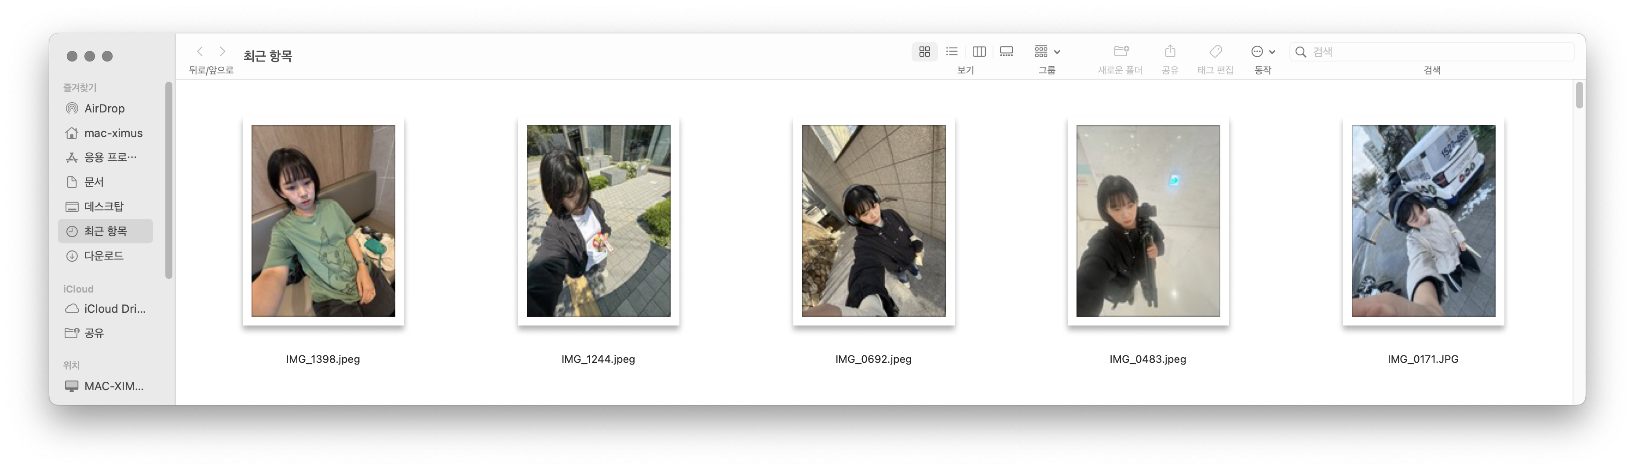Go forward with the right chevron
Viewport: 1635px width, 470px height.
click(x=222, y=51)
